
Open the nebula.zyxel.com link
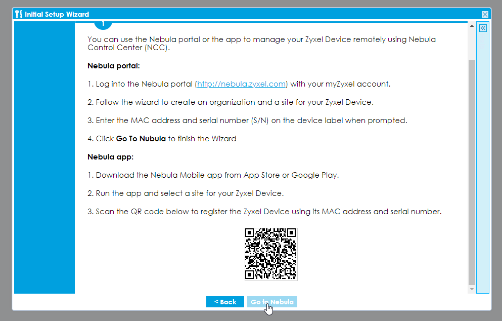[242, 84]
